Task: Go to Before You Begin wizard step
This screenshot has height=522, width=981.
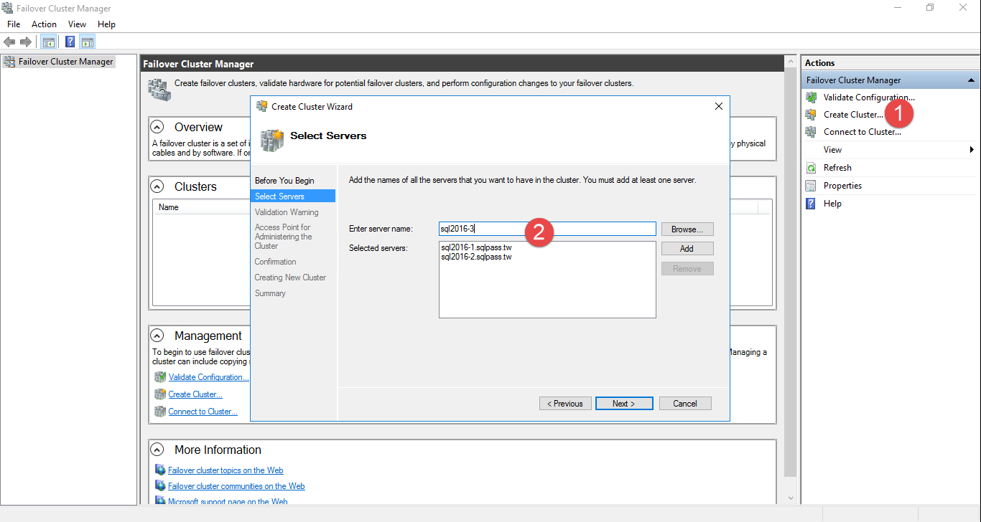Action: (x=284, y=181)
